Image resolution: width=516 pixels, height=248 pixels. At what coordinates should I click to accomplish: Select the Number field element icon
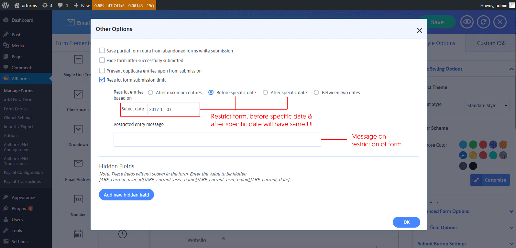tap(78, 199)
